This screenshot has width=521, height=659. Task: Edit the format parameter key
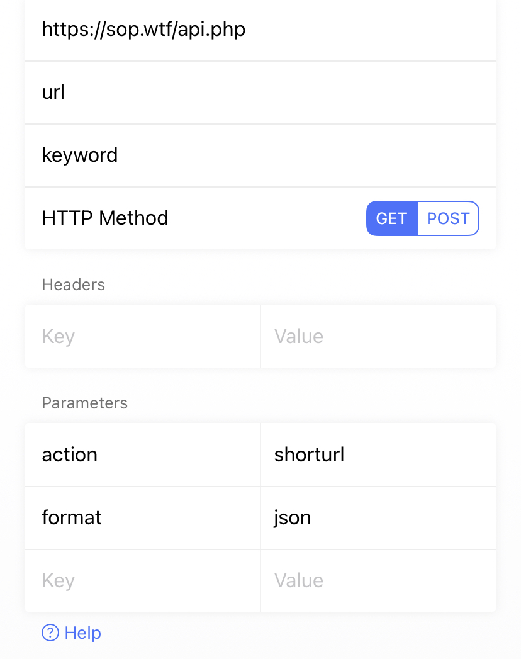tap(142, 517)
